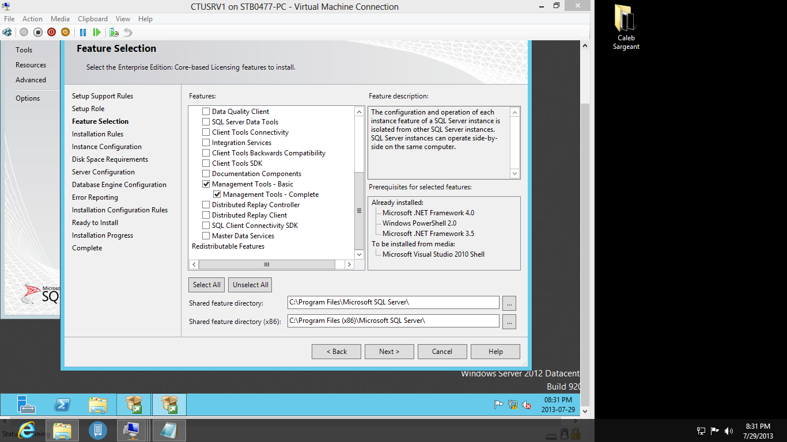Open the View menu
Viewport: 787px width, 442px height.
click(123, 19)
